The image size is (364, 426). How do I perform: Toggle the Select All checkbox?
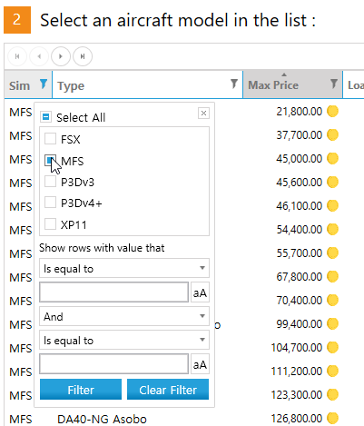pyautogui.click(x=46, y=116)
